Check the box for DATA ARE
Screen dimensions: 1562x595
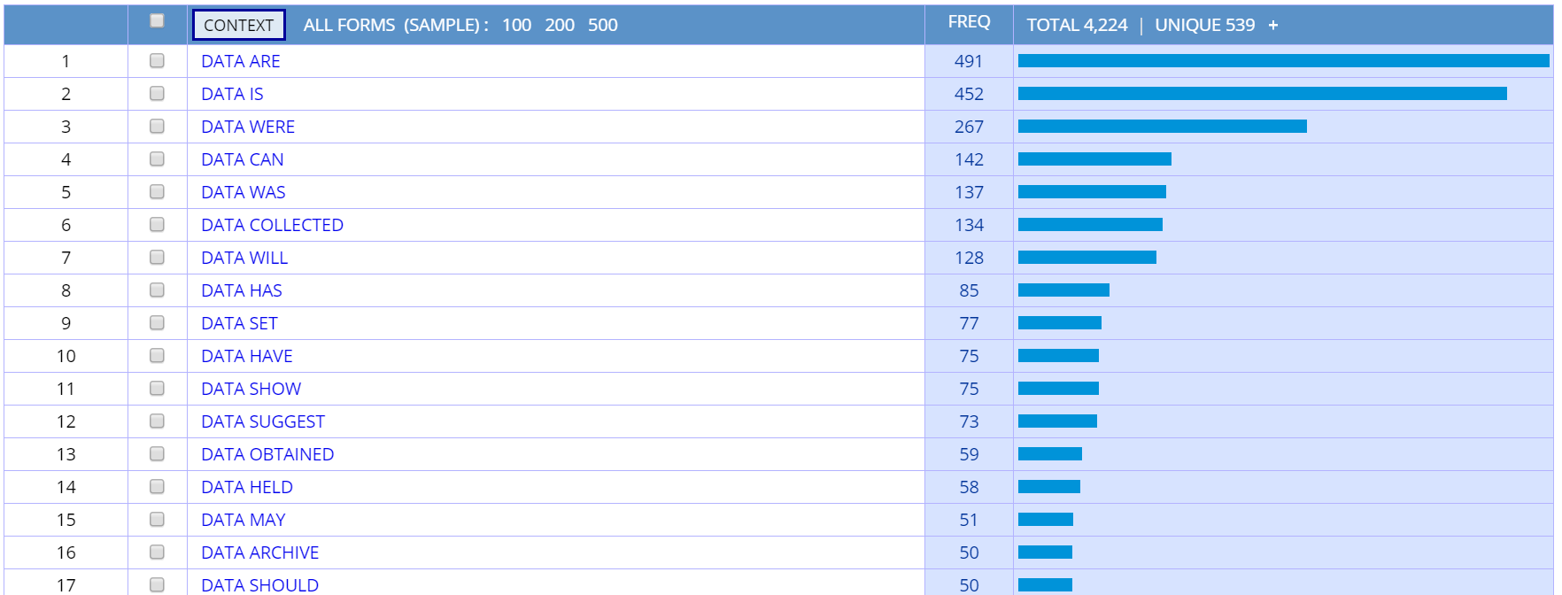pos(157,61)
